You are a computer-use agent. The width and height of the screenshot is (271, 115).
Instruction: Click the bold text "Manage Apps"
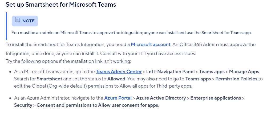click(x=244, y=72)
